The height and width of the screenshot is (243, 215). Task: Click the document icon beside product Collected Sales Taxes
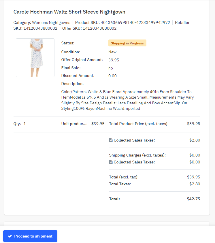(111, 140)
